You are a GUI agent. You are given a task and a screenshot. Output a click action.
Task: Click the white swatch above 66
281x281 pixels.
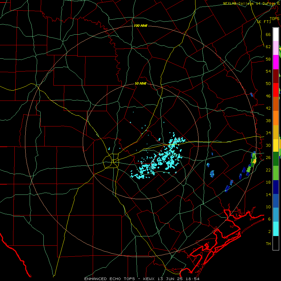tap(276, 34)
